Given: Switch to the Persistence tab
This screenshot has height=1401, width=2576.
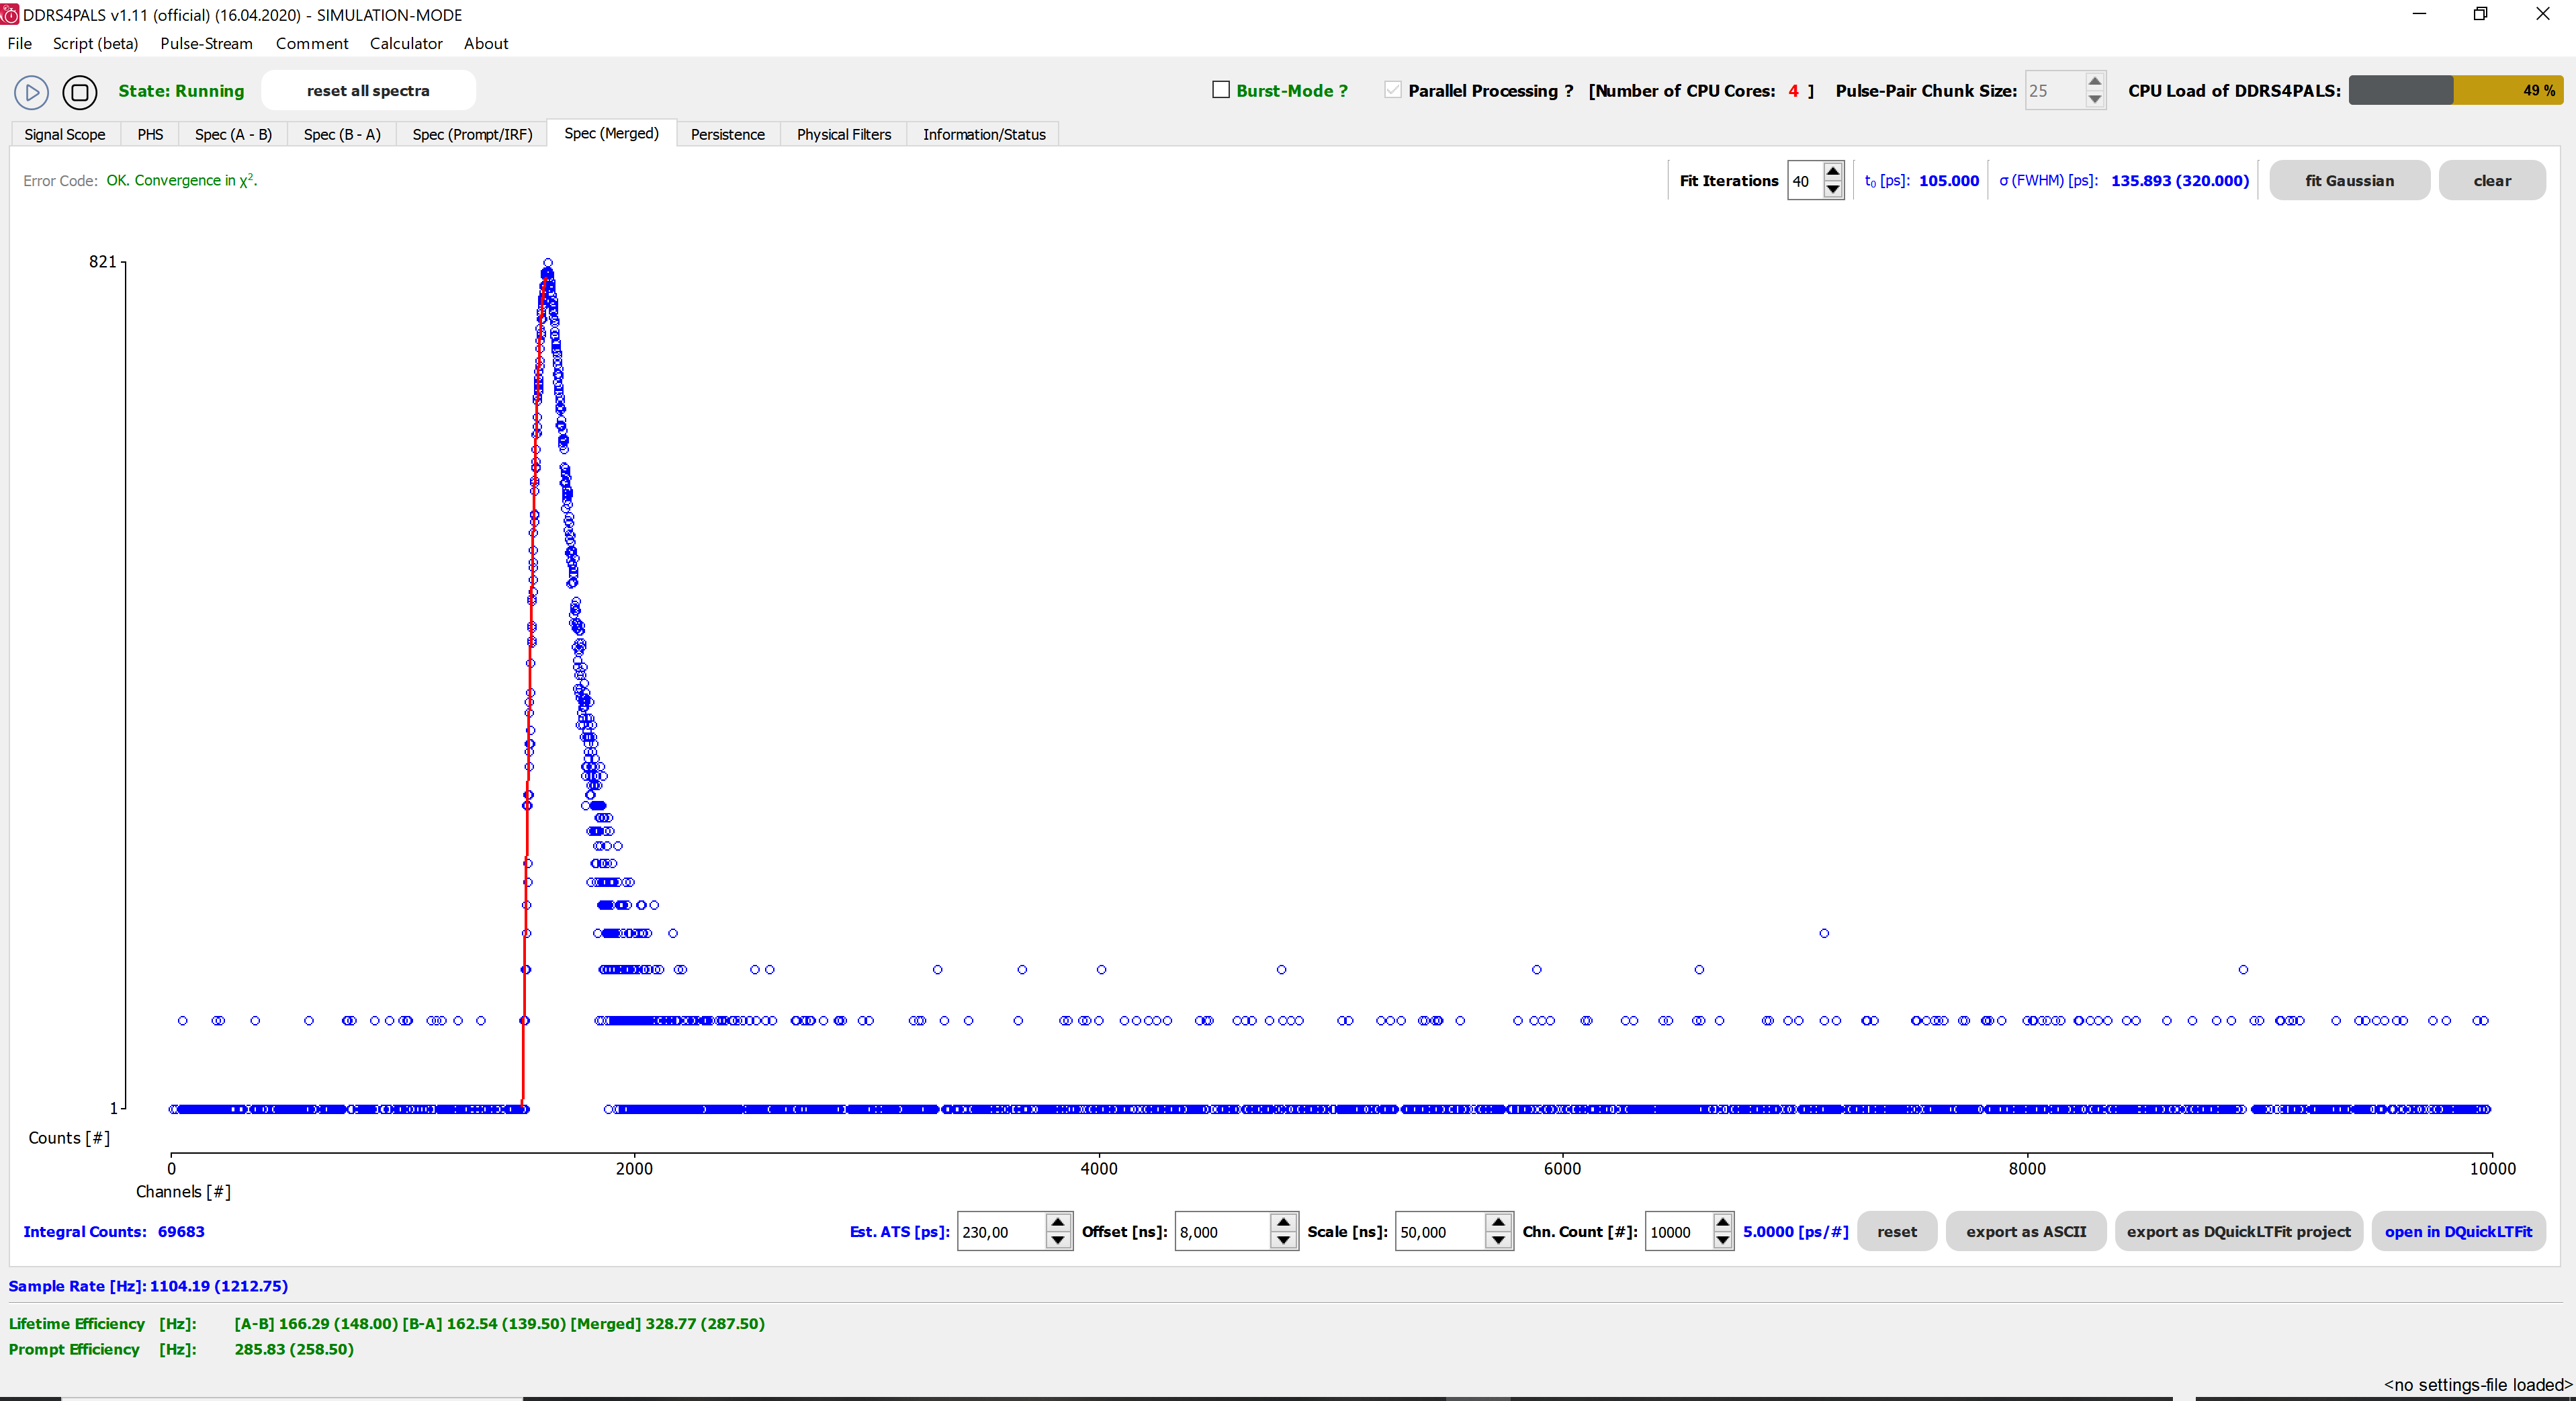Looking at the screenshot, I should (727, 134).
